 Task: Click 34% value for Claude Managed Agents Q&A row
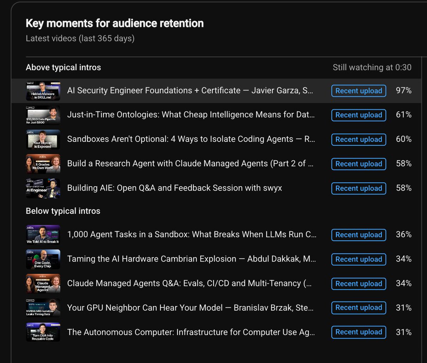pos(404,283)
